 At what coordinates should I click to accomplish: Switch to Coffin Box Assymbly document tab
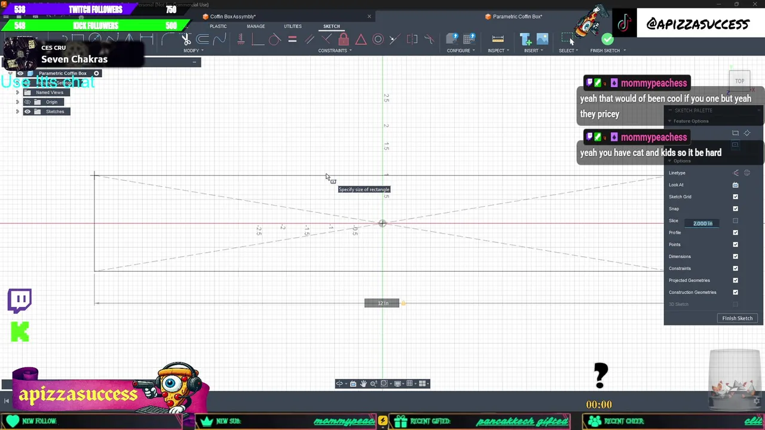click(233, 17)
